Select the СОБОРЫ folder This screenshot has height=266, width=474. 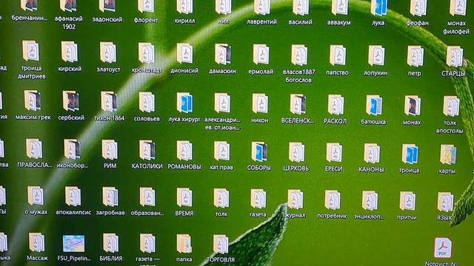(259, 151)
